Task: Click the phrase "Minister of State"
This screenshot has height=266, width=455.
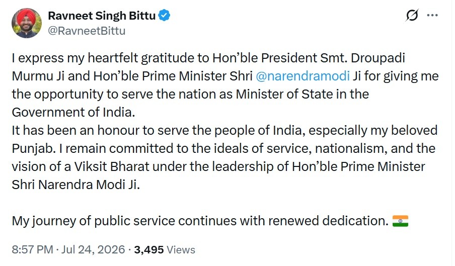Action: coord(284,94)
